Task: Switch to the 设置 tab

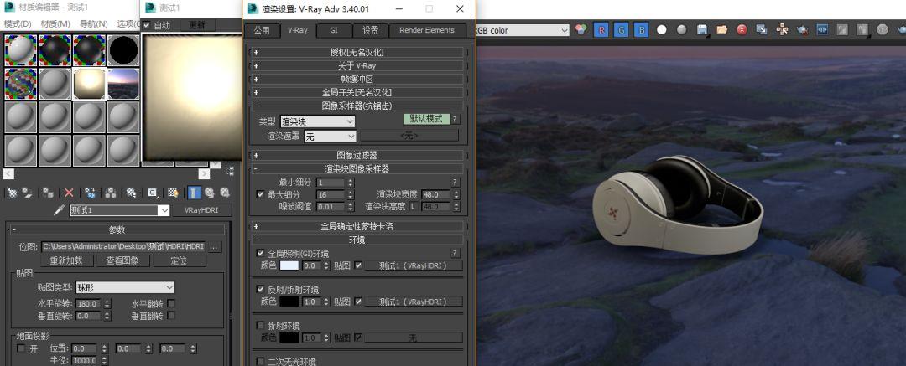Action: 371,31
